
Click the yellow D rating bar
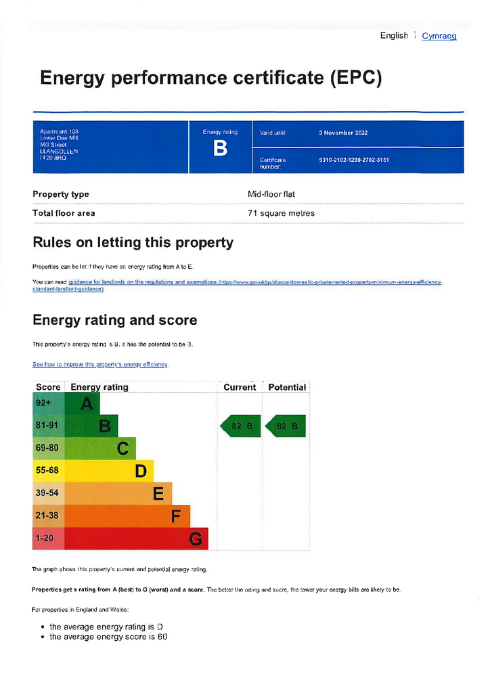tap(109, 471)
